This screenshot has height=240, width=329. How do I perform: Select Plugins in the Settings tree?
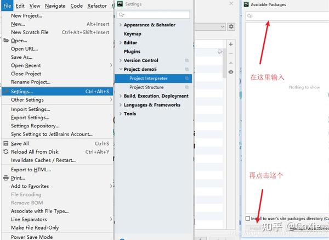132,52
